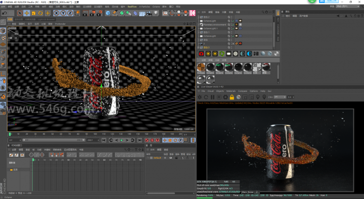Add a Cube primitive object

tap(108, 13)
